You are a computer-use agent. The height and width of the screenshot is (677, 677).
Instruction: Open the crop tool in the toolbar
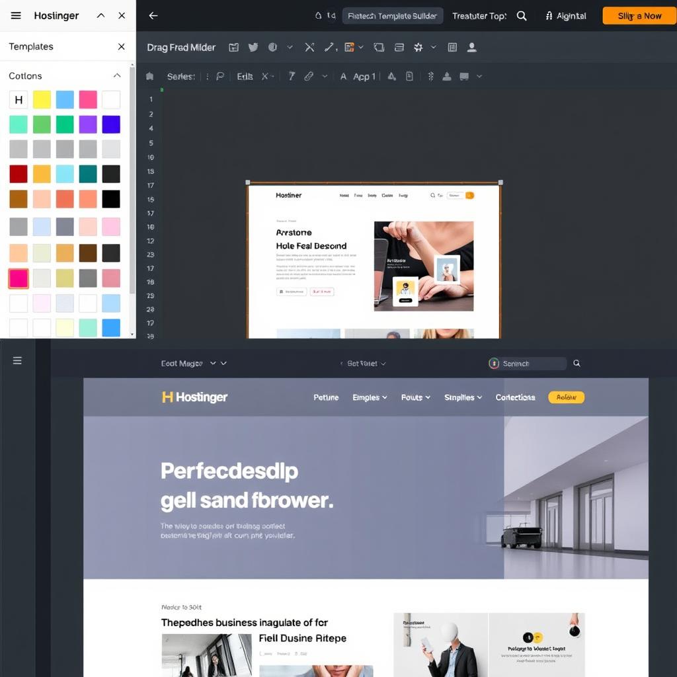pyautogui.click(x=379, y=47)
